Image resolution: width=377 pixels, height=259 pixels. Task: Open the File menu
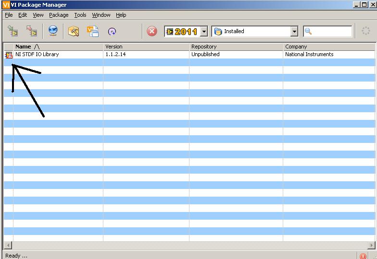(x=9, y=15)
